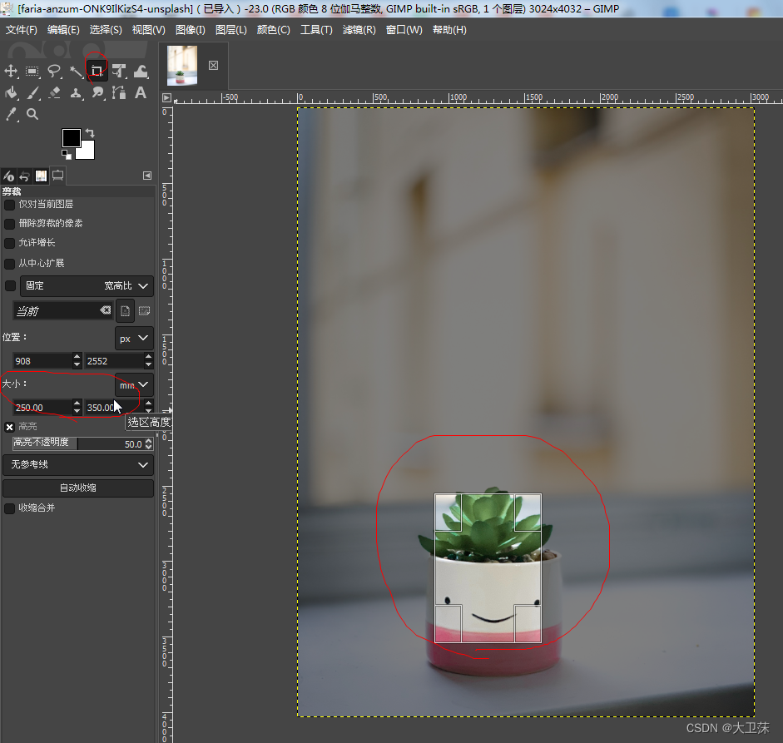This screenshot has height=743, width=783.
Task: Click the 自动收缩 button
Action: tap(78, 488)
